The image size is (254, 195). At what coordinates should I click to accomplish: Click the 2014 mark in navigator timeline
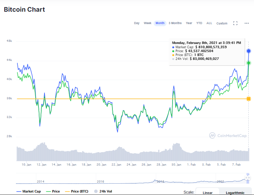click(x=41, y=182)
